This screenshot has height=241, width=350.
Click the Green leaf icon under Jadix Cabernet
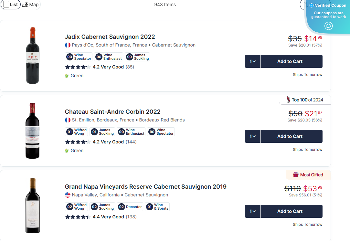click(x=67, y=75)
